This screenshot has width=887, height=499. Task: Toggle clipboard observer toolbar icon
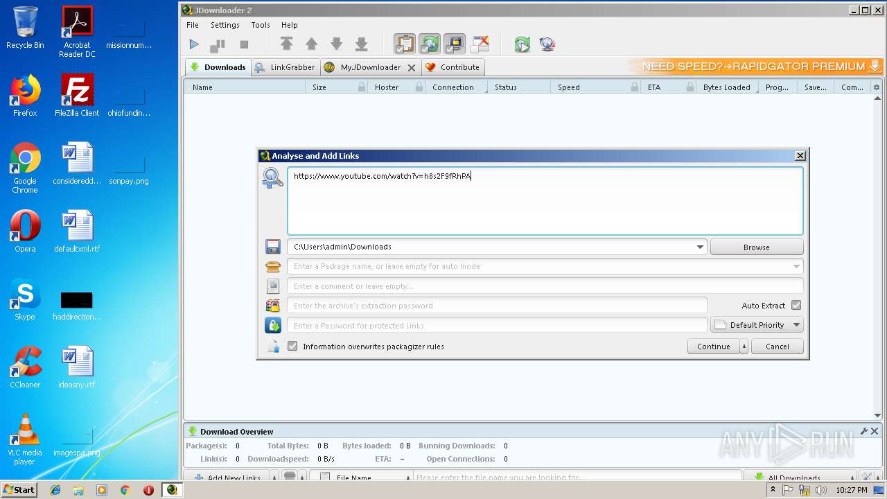click(405, 44)
